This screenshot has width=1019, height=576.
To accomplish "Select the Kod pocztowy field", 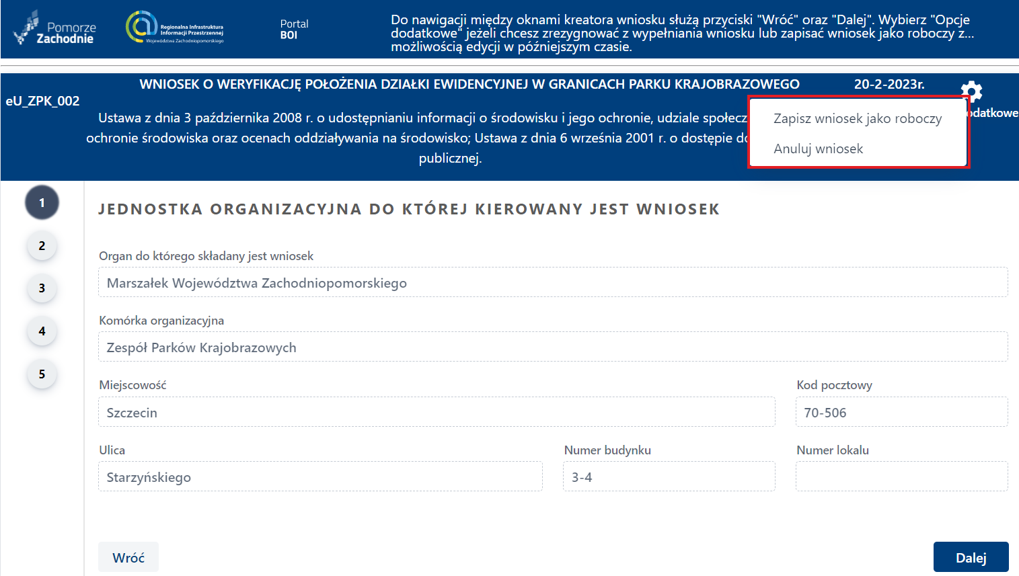I will tap(901, 411).
